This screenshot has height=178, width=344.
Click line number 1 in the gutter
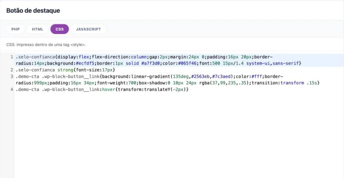[12, 57]
